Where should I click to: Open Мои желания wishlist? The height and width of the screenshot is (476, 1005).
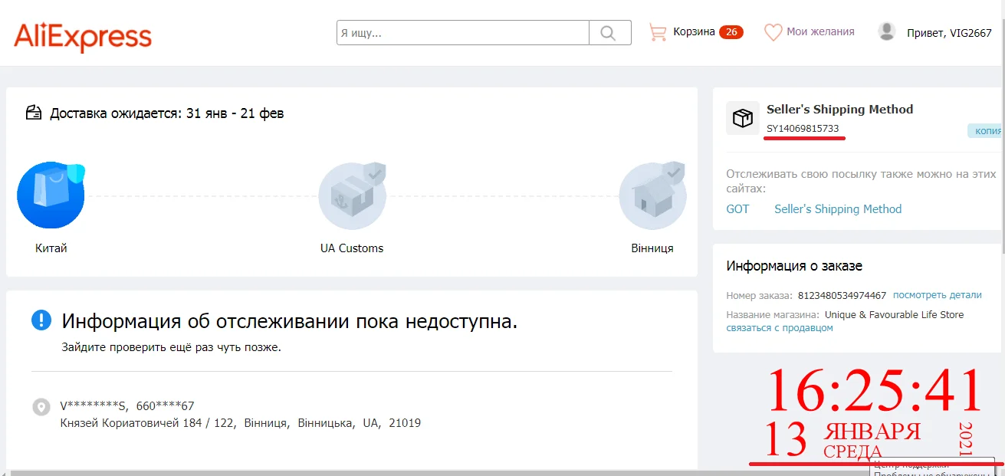(x=820, y=32)
